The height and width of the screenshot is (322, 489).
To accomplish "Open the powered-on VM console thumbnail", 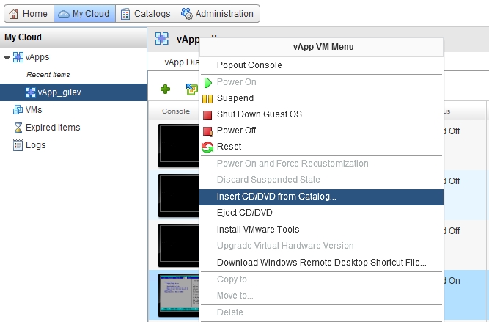I will tap(178, 295).
